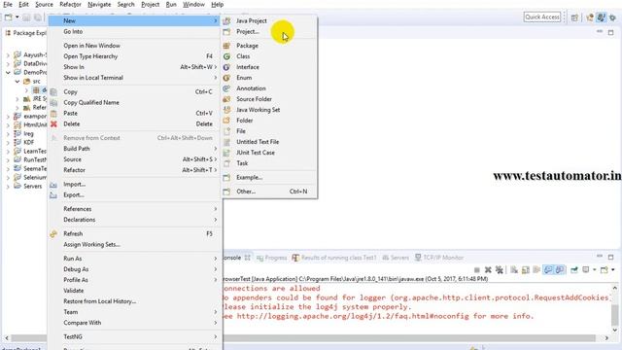Click console Remove All Terminated icon
The height and width of the screenshot is (350, 622).
tap(499, 270)
